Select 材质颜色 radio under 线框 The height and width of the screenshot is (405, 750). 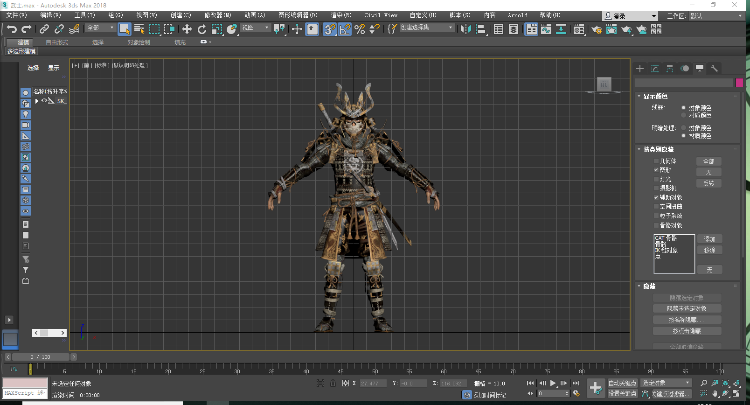click(x=683, y=115)
